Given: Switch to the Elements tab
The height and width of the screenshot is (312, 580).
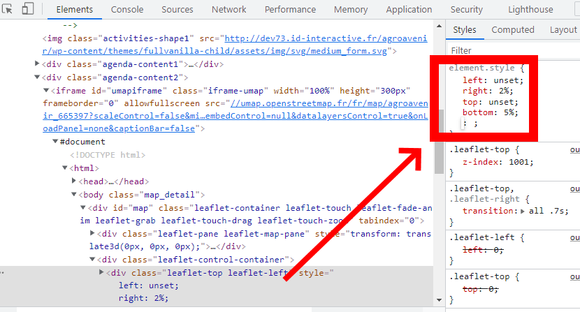Looking at the screenshot, I should 74,10.
